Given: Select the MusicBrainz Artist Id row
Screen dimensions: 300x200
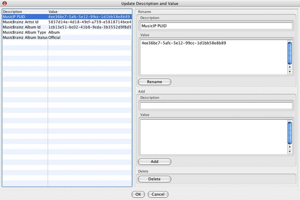Looking at the screenshot, I should point(67,22).
